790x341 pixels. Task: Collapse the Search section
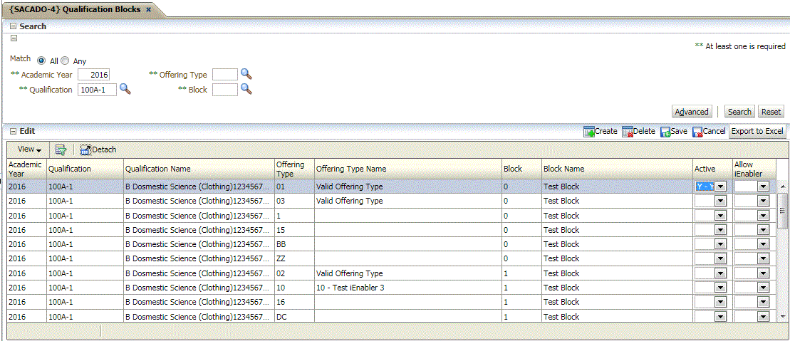point(13,26)
